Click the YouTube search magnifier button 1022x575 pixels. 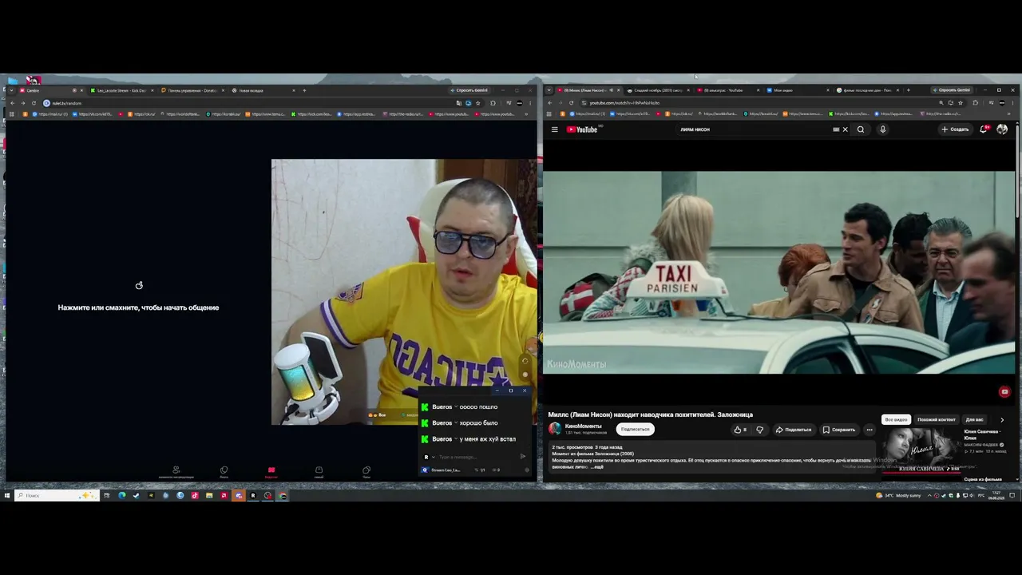click(x=861, y=129)
